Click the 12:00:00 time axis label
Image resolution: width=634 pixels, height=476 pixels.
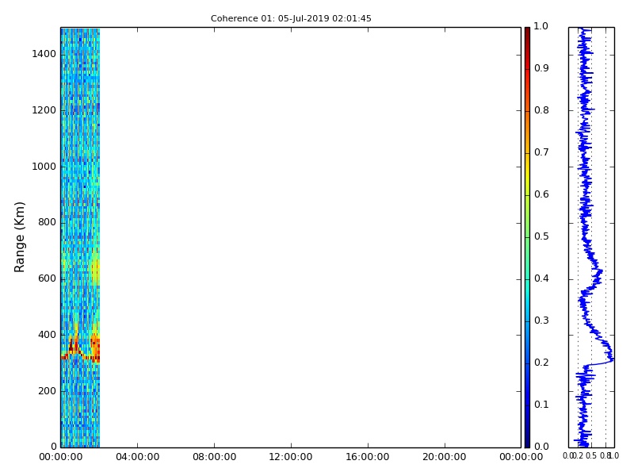291,458
